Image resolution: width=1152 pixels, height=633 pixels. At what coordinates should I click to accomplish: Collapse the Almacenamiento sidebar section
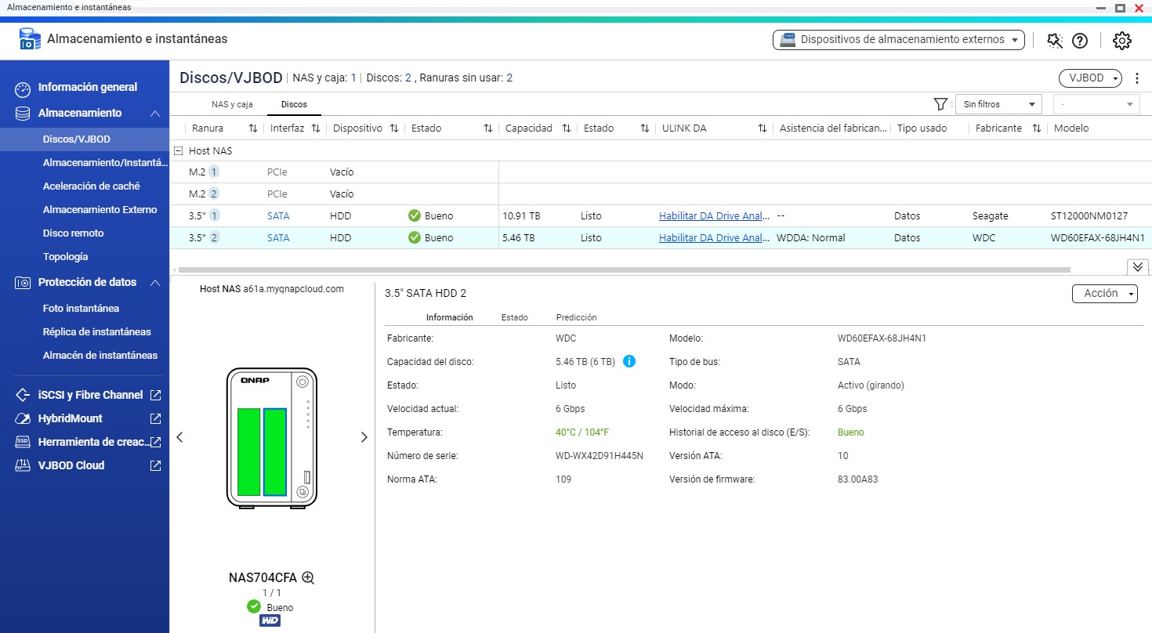point(155,114)
